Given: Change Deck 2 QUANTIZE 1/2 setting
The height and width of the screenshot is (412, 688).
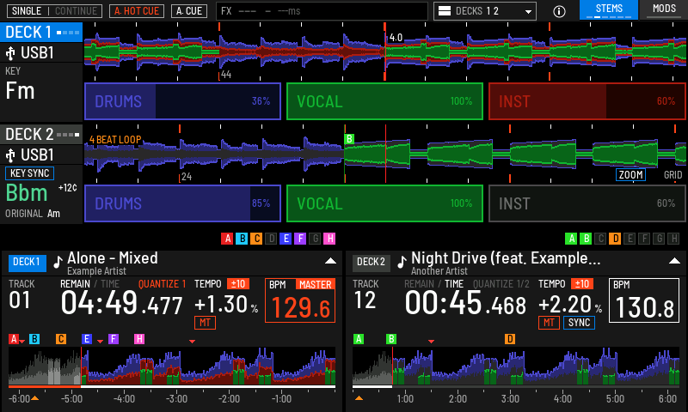Looking at the screenshot, I should tap(501, 284).
